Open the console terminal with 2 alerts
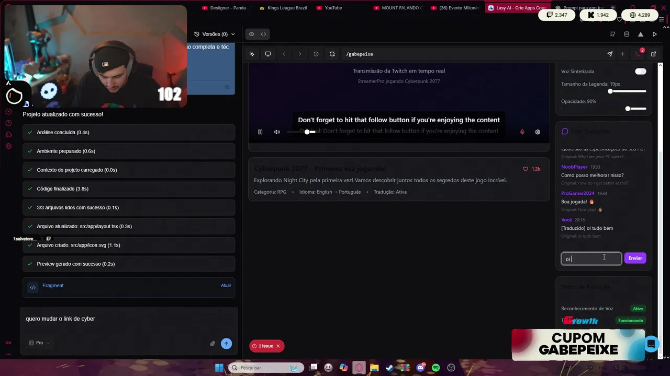 pyautogui.click(x=638, y=53)
